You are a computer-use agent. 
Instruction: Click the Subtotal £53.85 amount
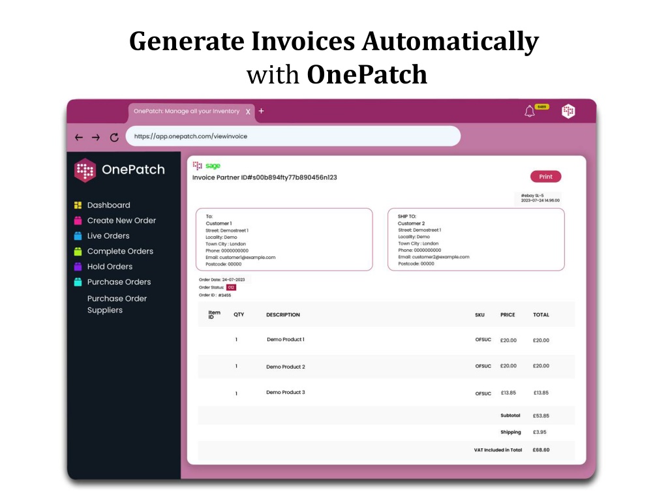click(x=541, y=416)
